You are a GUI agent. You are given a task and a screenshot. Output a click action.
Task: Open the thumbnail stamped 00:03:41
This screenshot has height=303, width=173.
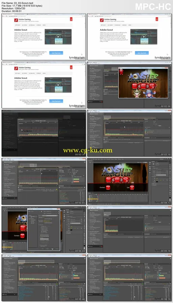[44, 181]
